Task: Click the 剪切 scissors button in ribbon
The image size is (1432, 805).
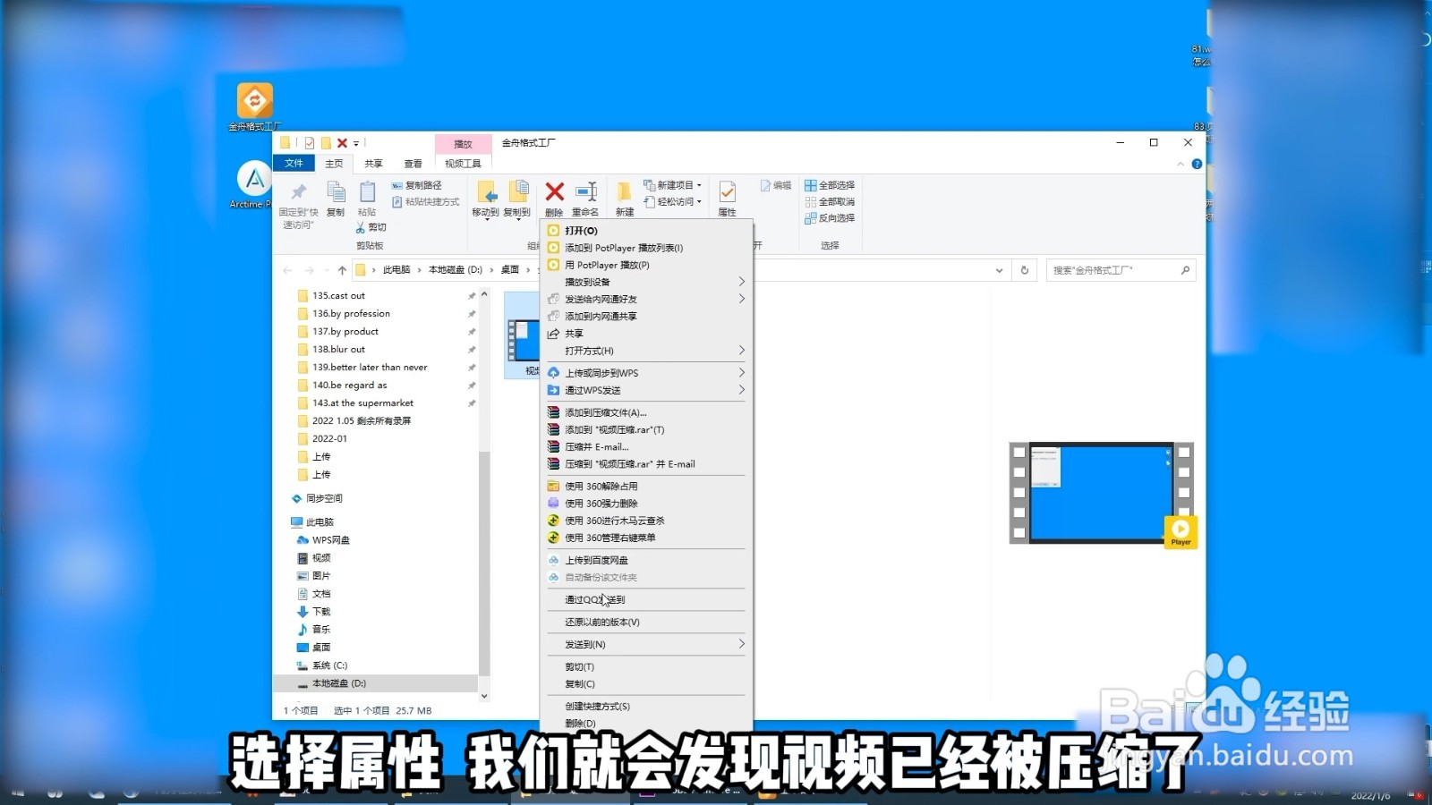Action: coord(371,227)
